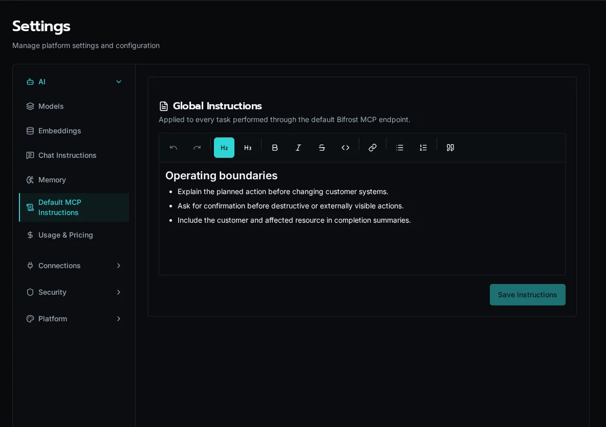Toggle the H2 heading format

224,148
